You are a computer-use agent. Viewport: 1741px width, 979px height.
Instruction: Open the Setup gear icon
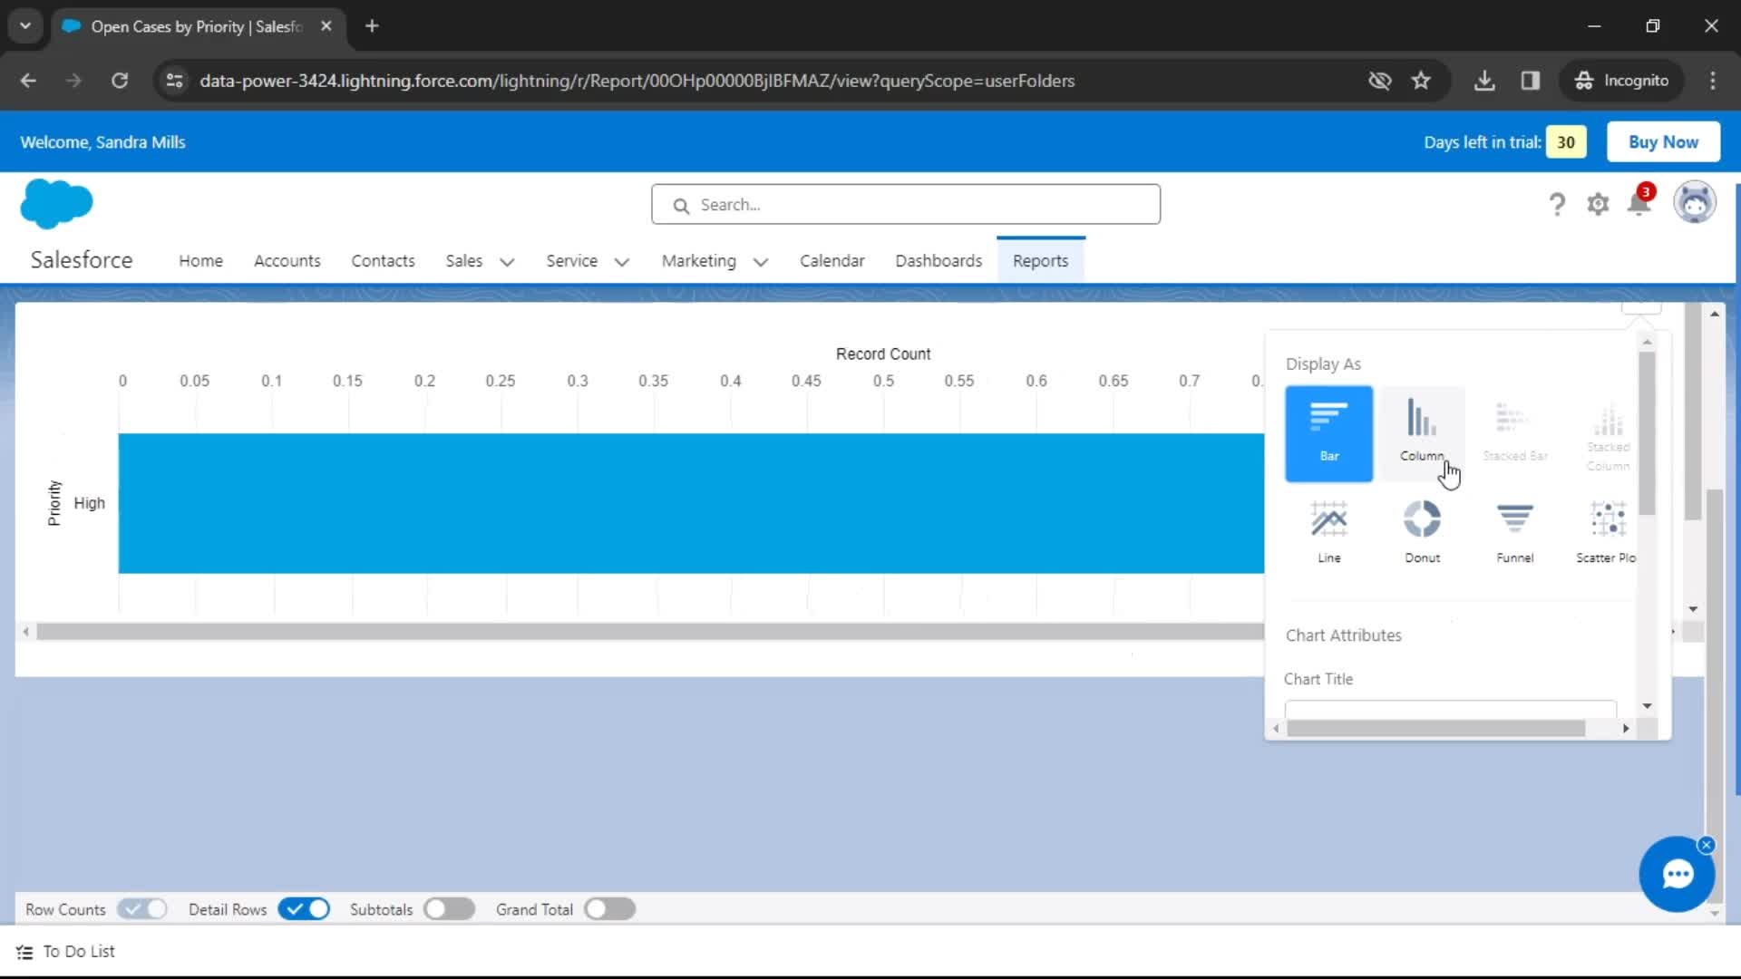[x=1598, y=204]
